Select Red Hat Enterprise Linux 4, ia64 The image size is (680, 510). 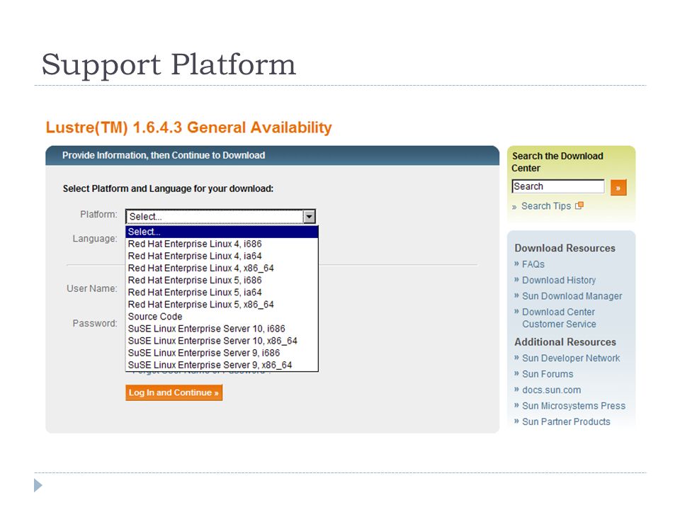click(x=222, y=256)
